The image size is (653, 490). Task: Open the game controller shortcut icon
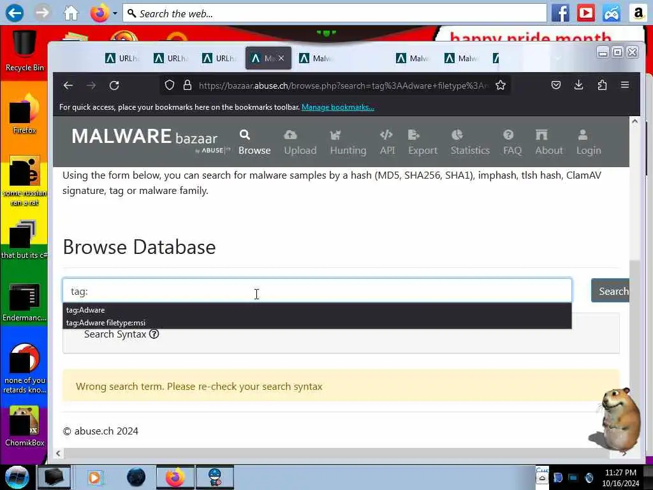point(611,13)
